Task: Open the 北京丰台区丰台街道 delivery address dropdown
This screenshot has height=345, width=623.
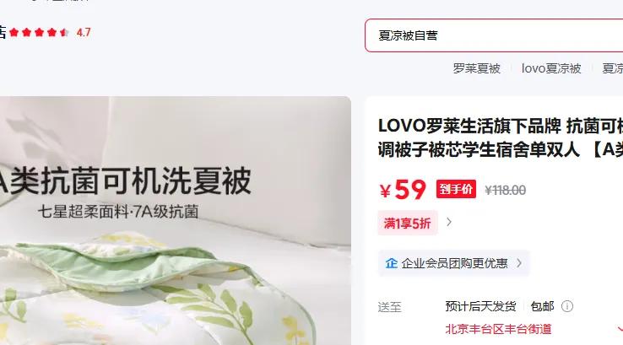Action: pyautogui.click(x=498, y=329)
